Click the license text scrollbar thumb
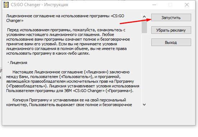This screenshot has height=137, width=198. [x=144, y=26]
